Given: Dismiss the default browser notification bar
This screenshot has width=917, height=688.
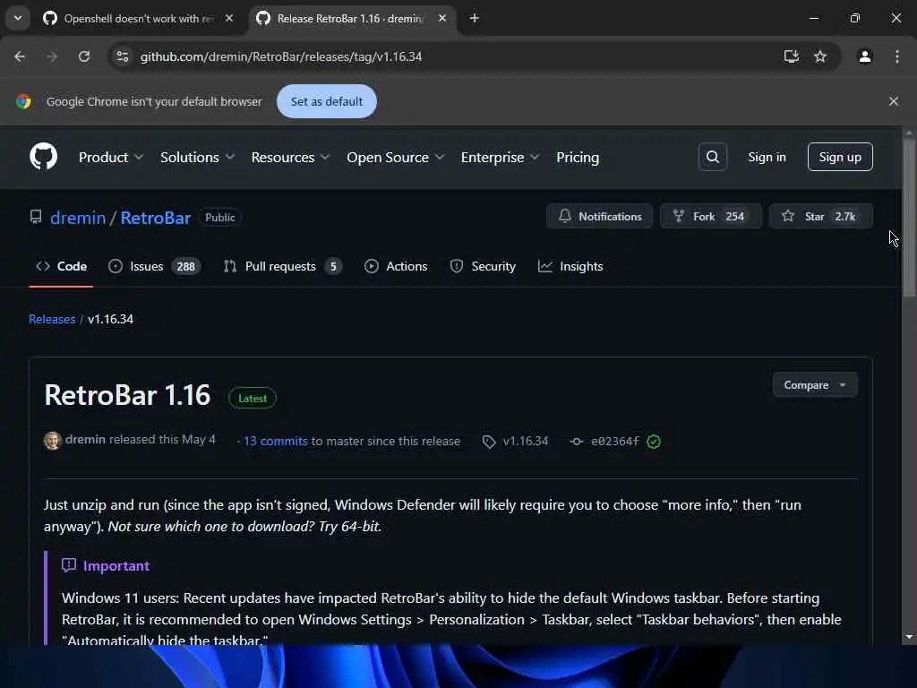Looking at the screenshot, I should (x=893, y=101).
